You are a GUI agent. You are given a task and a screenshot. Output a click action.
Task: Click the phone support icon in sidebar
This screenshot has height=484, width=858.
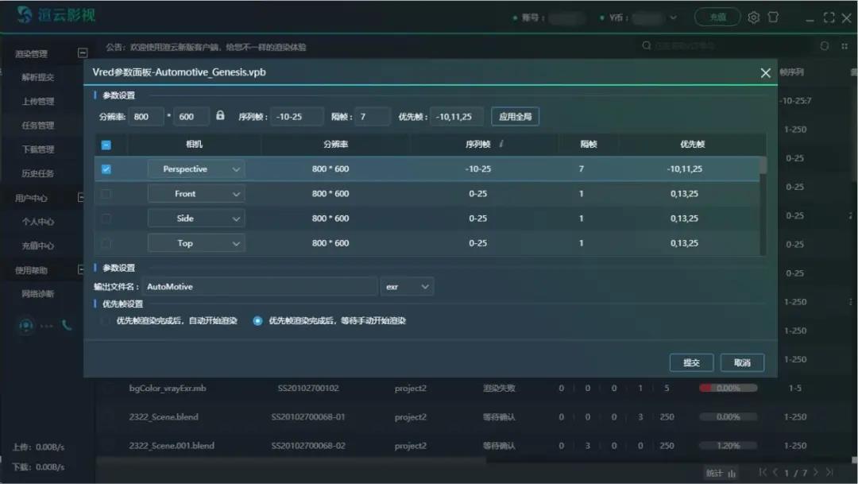[x=67, y=325]
